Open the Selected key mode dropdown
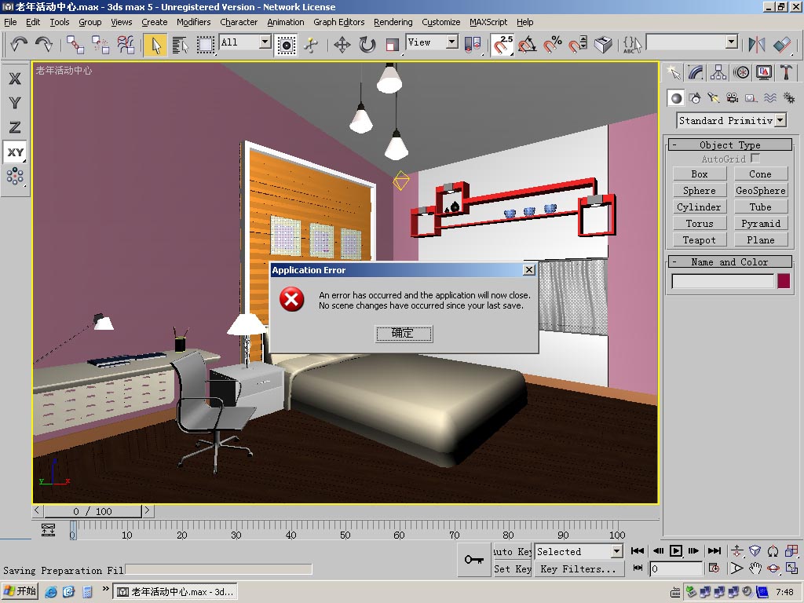The image size is (804, 603). (617, 551)
